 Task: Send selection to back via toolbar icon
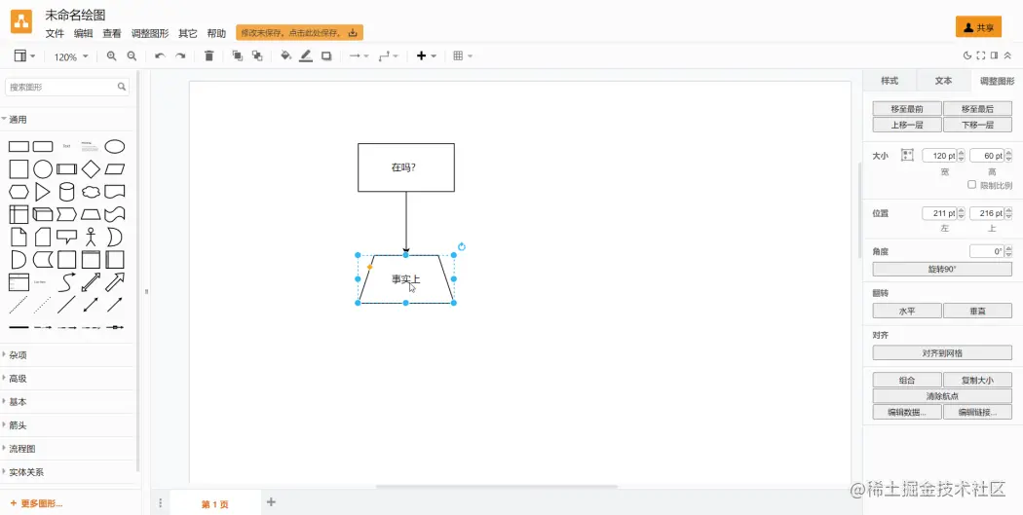[257, 56]
